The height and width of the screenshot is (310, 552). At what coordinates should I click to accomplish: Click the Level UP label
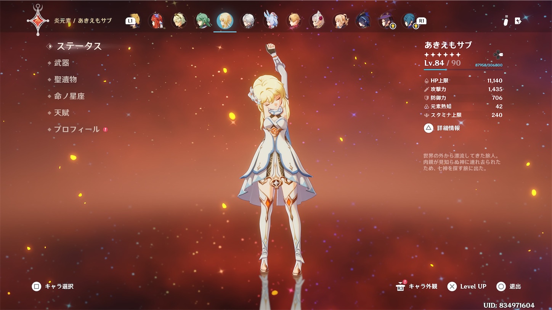coord(473,286)
